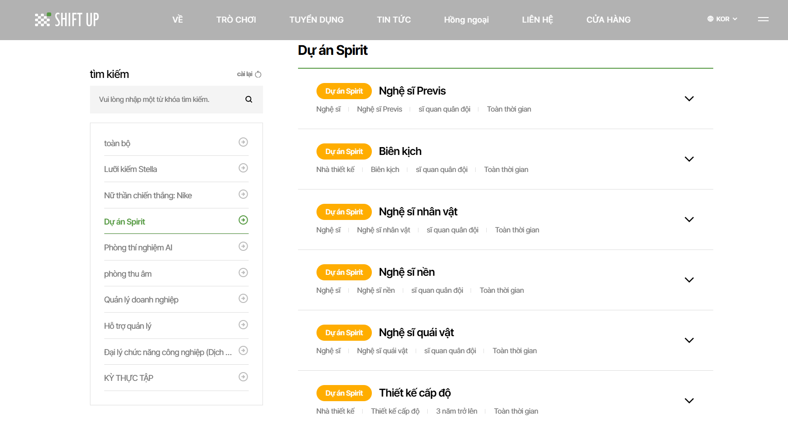Click 'Dự án Spirit' badge on 'Nghệ sĩ nhân vật'
The image size is (788, 421).
pos(344,212)
